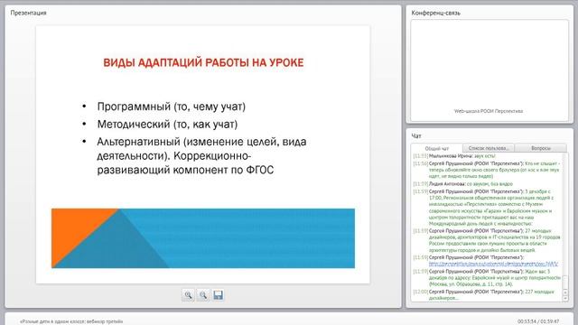Image resolution: width=578 pixels, height=325 pixels.
Task: Save the presentation with the floppy disk icon
Action: [x=218, y=295]
